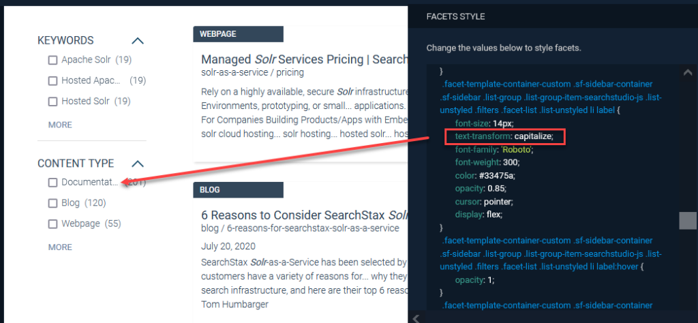698x323 pixels.
Task: Click the color #33475a value
Action: (497, 175)
